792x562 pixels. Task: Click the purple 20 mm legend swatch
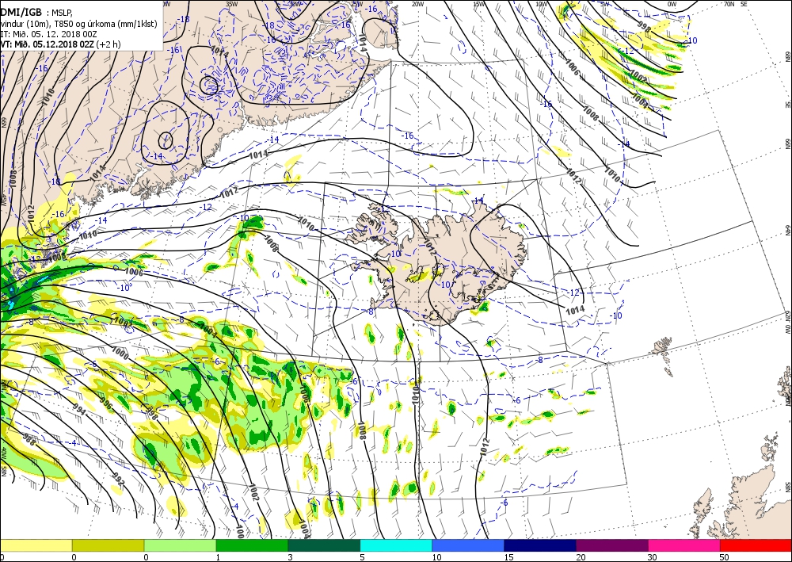611,545
